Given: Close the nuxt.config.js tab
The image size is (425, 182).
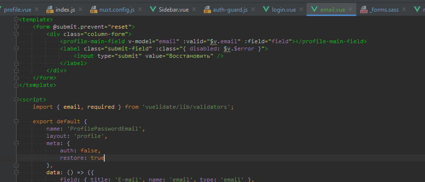Looking at the screenshot, I should pyautogui.click(x=140, y=10).
